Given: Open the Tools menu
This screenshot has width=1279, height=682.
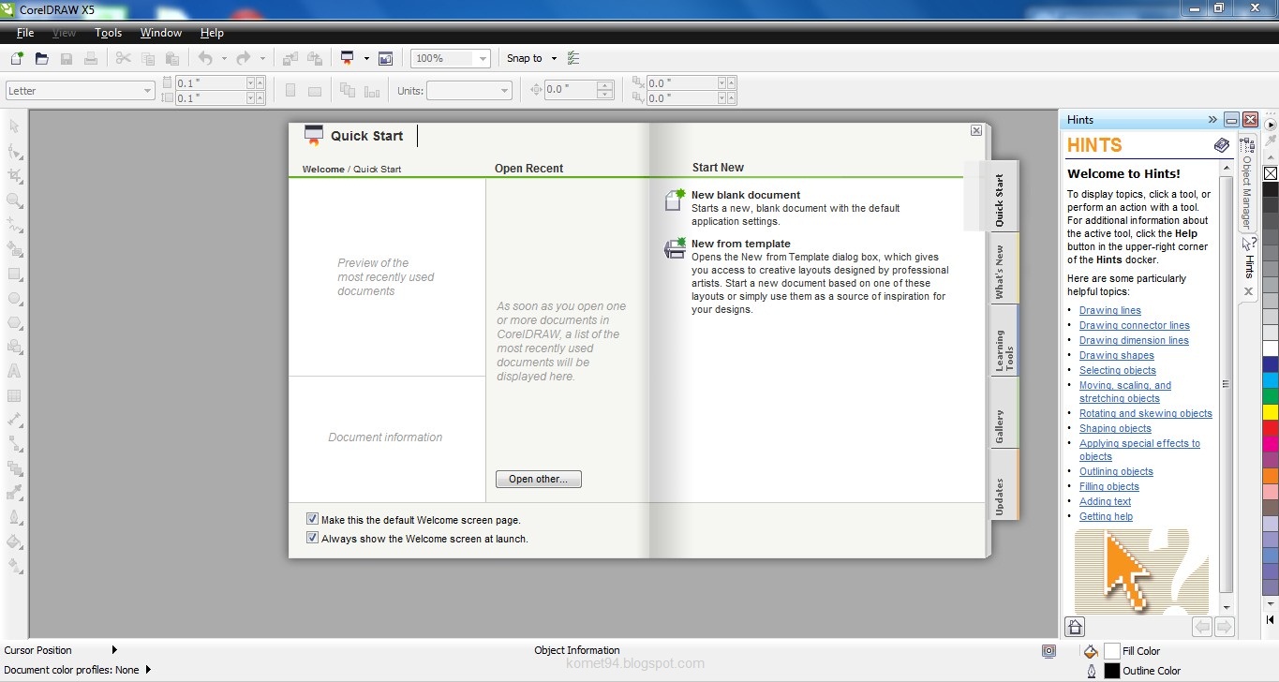Looking at the screenshot, I should pyautogui.click(x=109, y=33).
